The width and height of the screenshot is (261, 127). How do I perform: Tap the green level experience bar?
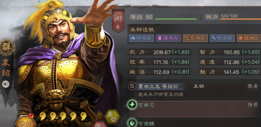[176, 19]
